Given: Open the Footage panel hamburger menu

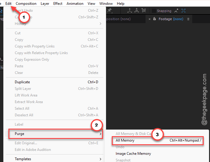Looking at the screenshot, I should [188, 19].
